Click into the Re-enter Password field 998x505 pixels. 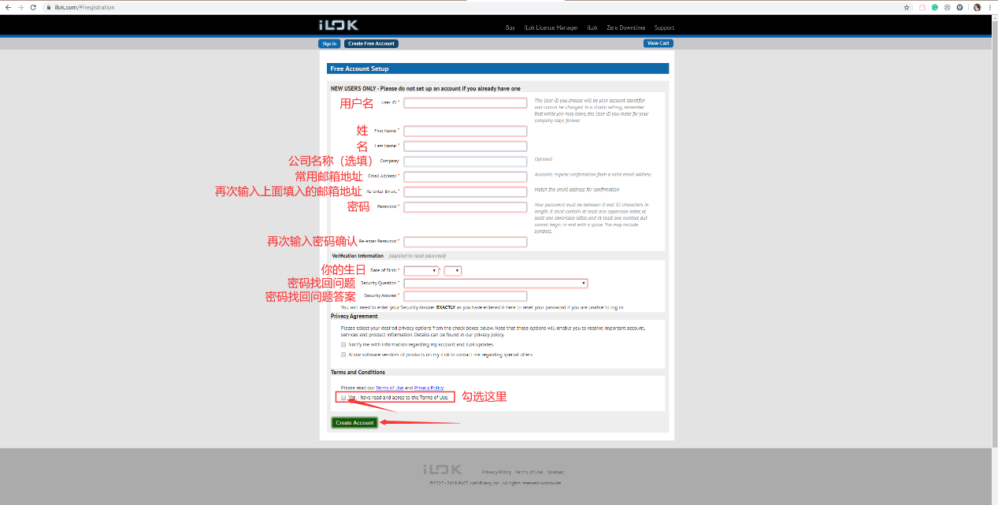click(x=466, y=242)
